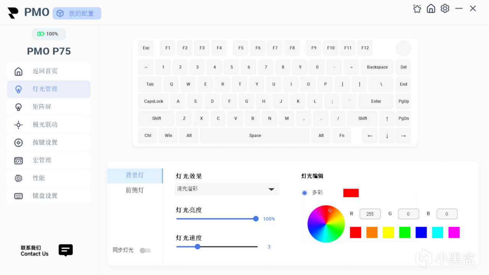Toggle the 同步灯光 switch
Viewport: 489px width, 275px height.
(x=145, y=251)
